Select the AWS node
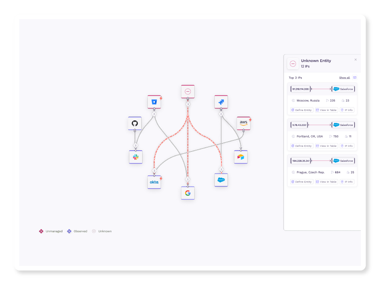The height and width of the screenshot is (285, 380). pyautogui.click(x=243, y=123)
